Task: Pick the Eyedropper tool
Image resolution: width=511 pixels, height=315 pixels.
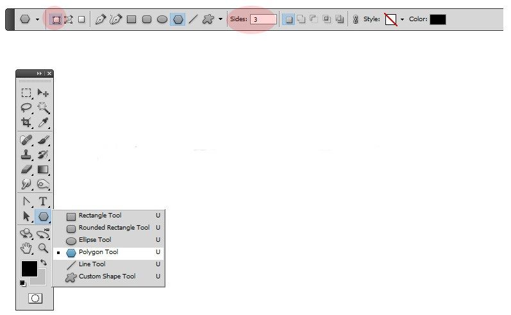Action: coord(43,123)
